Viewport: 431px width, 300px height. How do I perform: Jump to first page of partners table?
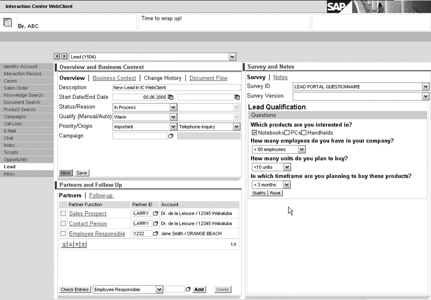coord(64,245)
